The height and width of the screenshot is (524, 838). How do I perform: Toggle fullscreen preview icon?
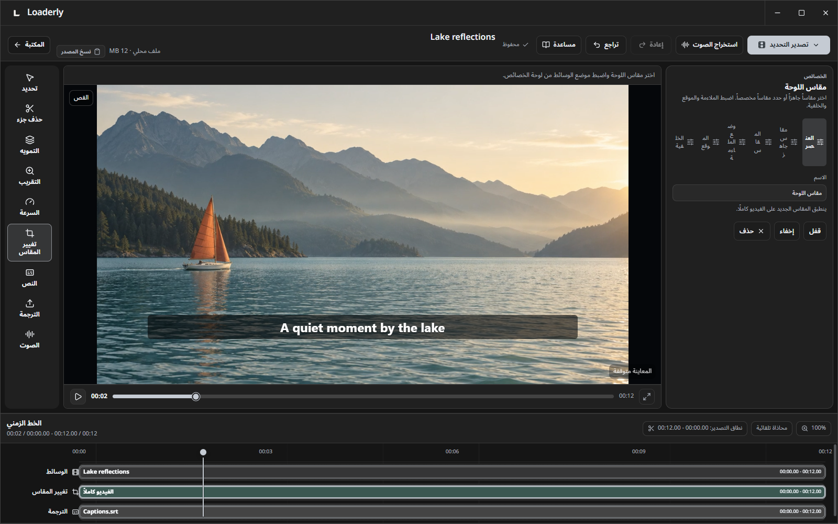[647, 396]
